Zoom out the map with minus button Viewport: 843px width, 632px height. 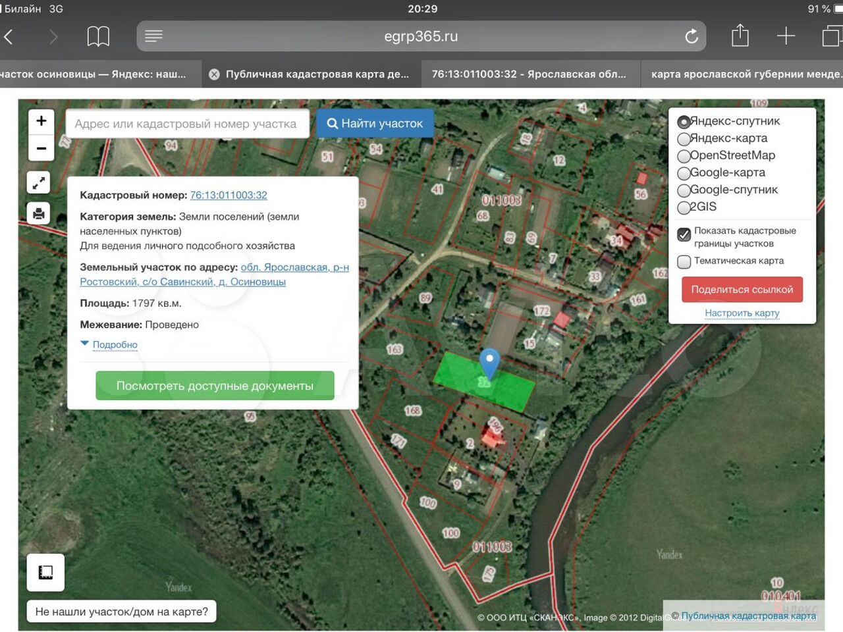tap(41, 148)
